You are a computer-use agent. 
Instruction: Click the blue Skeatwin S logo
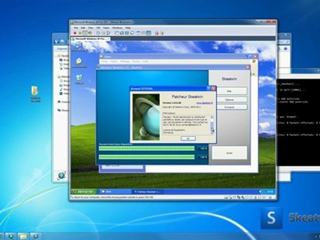(271, 218)
